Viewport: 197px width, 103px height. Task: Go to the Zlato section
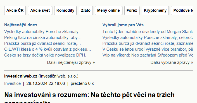click(x=86, y=10)
